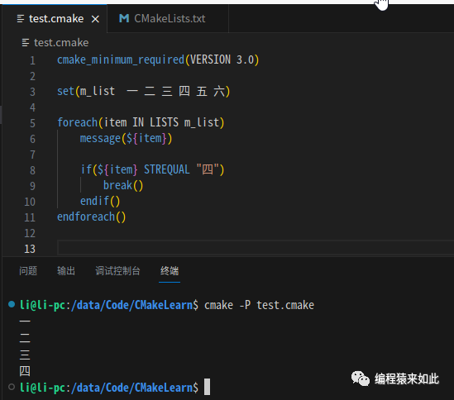Click 'cmake_minimum_required' in line 1
The width and height of the screenshot is (454, 400).
point(121,60)
